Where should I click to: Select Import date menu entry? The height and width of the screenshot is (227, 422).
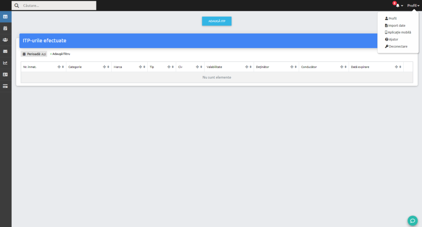[x=395, y=26]
